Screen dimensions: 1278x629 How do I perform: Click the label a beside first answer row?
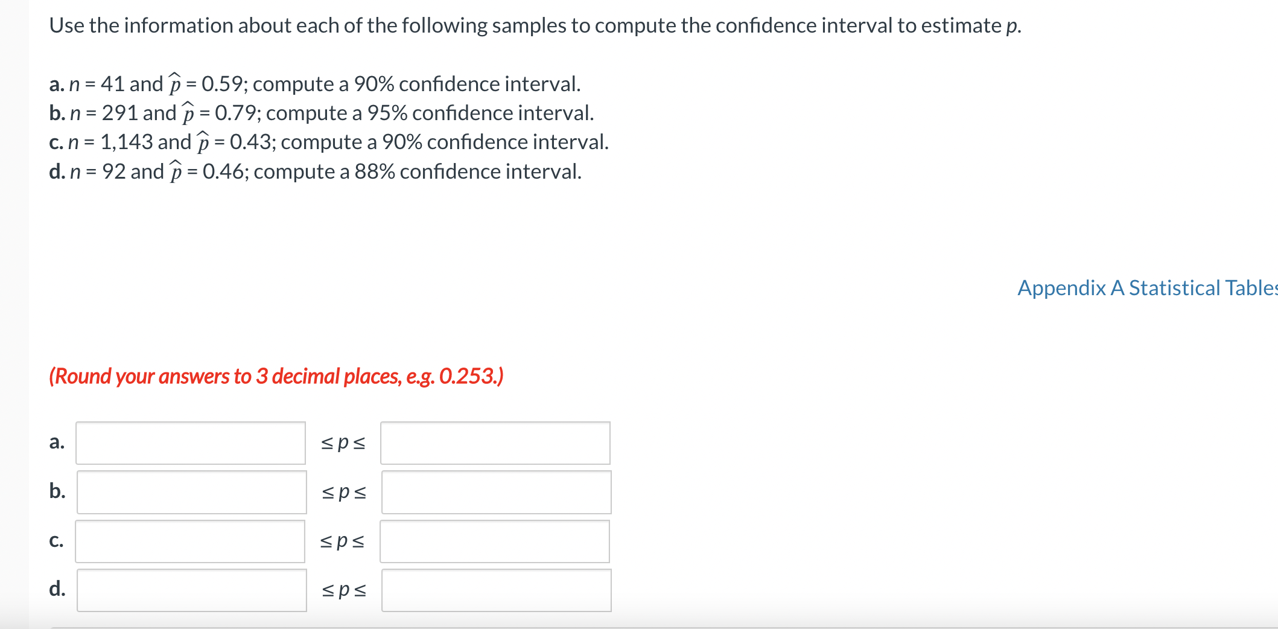56,442
